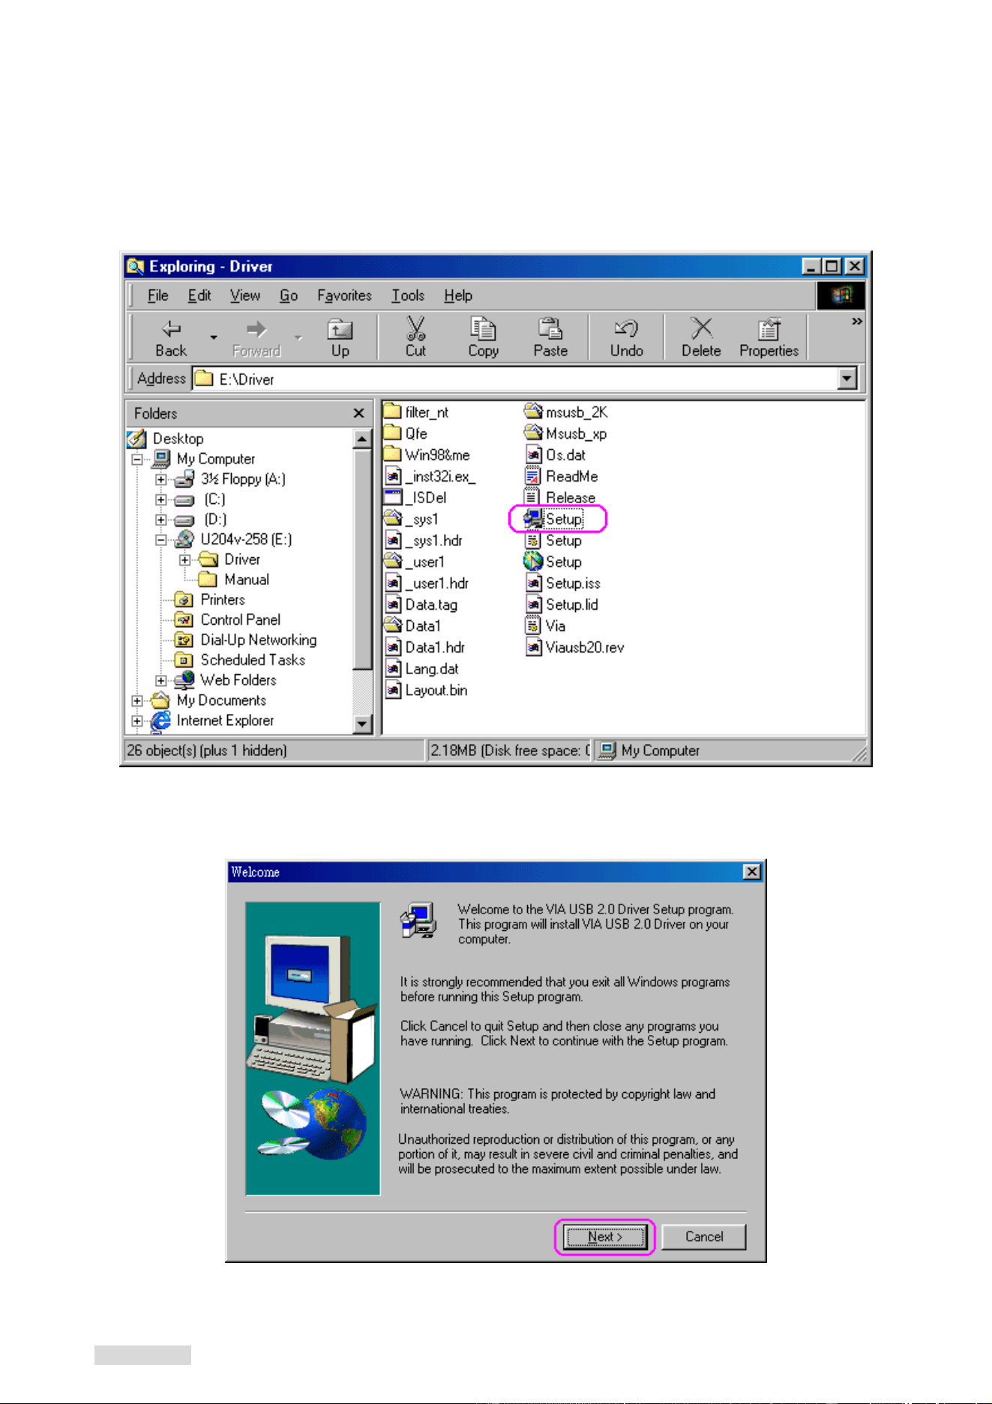992x1404 pixels.
Task: Click Cancel in the Welcome dialog
Action: coord(704,1237)
